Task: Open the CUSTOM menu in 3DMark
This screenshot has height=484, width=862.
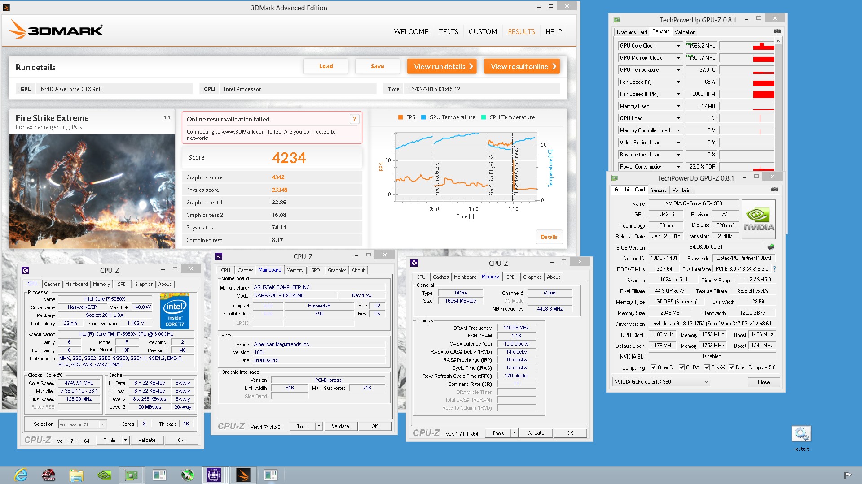Action: tap(483, 32)
